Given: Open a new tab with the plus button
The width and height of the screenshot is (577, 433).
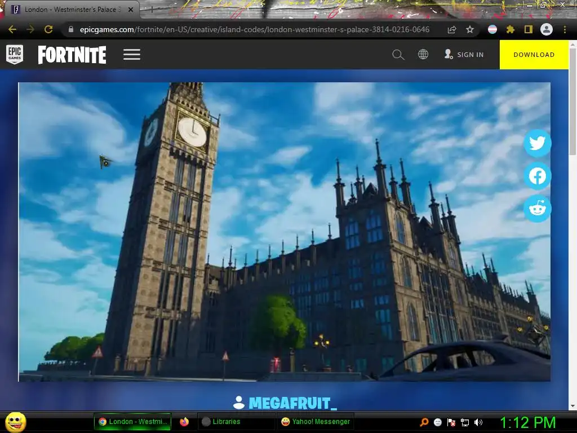Looking at the screenshot, I should click(152, 10).
